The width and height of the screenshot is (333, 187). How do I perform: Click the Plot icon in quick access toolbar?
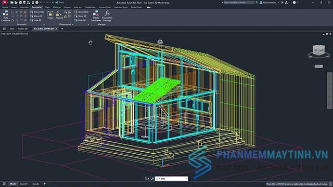(x=37, y=3)
